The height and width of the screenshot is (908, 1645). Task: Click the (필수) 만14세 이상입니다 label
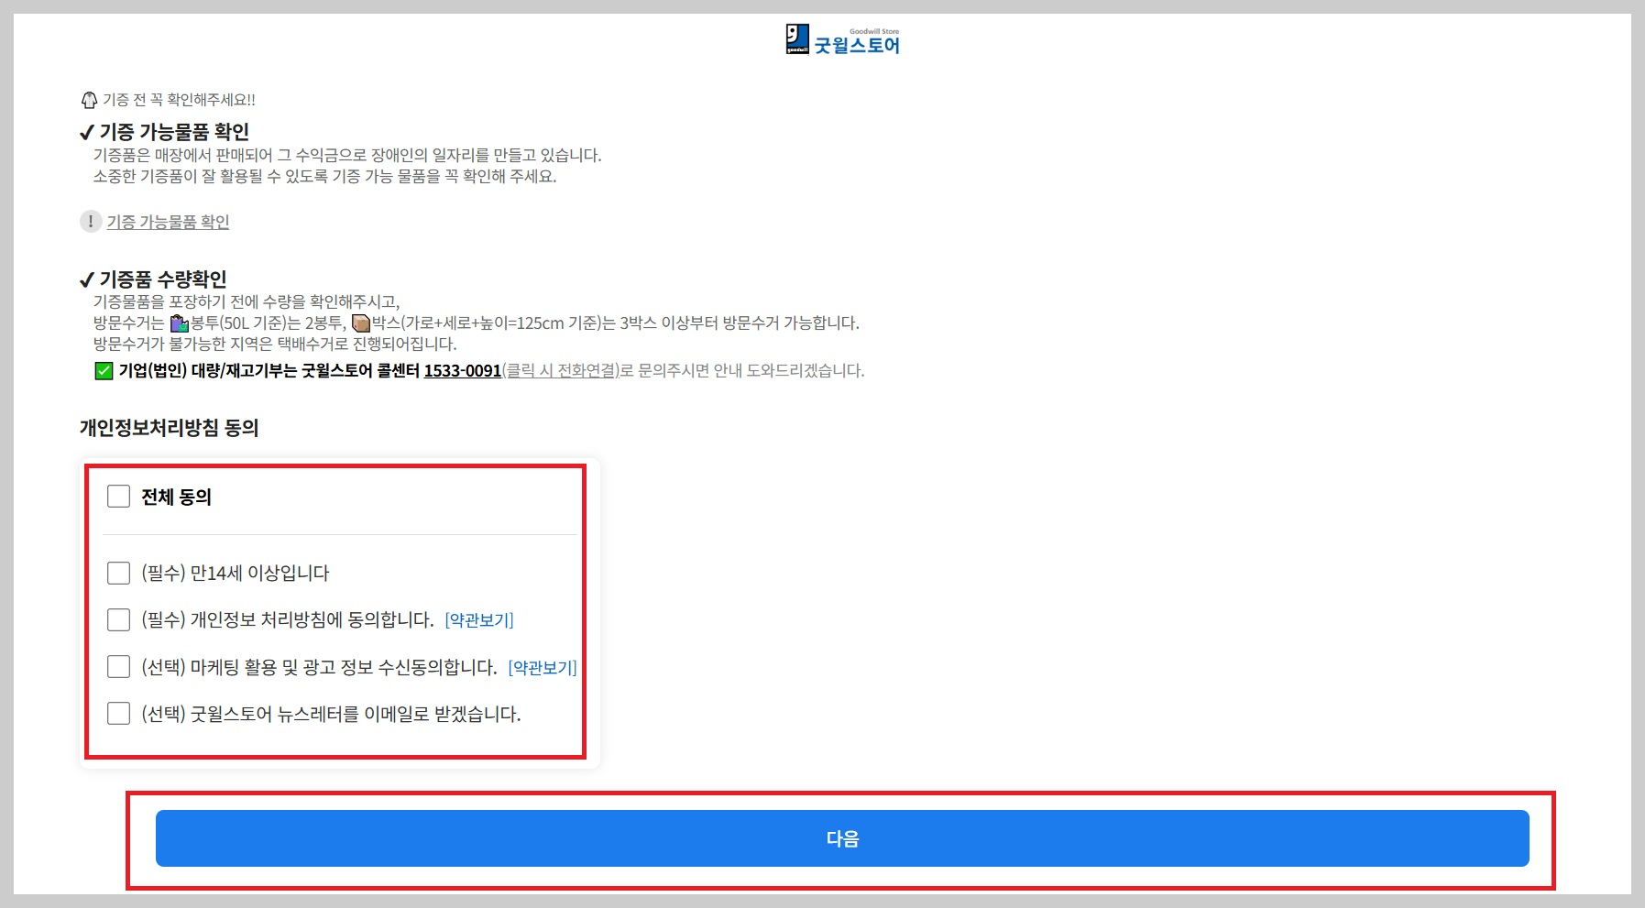click(236, 574)
